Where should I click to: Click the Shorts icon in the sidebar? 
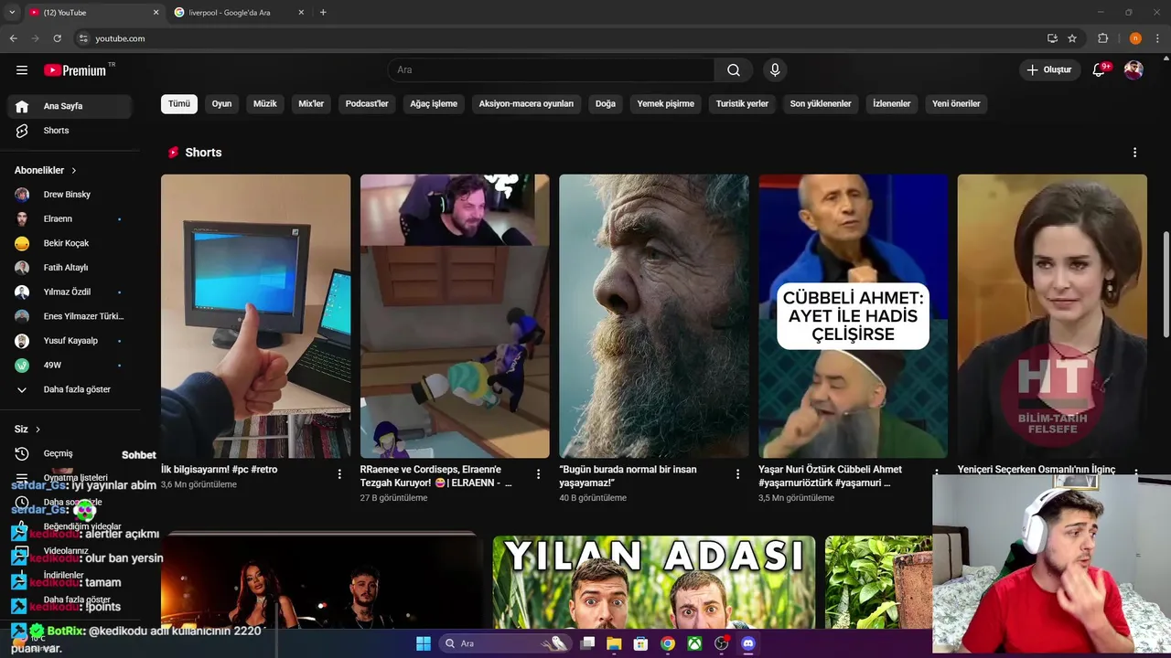pos(22,131)
